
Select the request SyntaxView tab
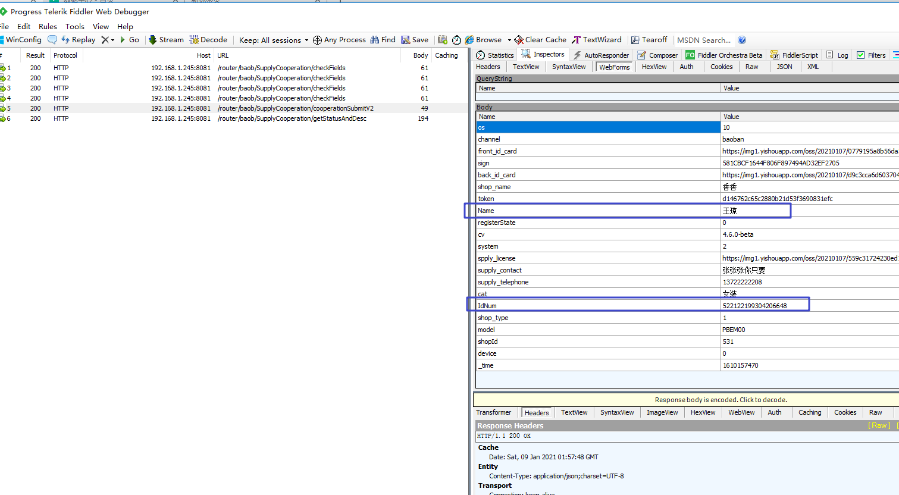tap(569, 67)
